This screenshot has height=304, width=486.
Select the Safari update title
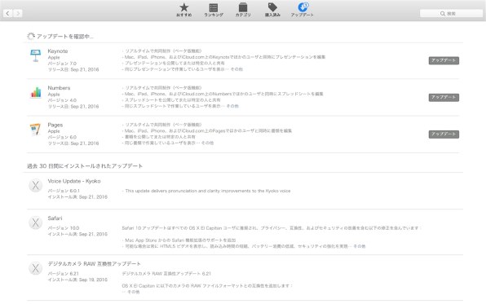[x=55, y=218]
